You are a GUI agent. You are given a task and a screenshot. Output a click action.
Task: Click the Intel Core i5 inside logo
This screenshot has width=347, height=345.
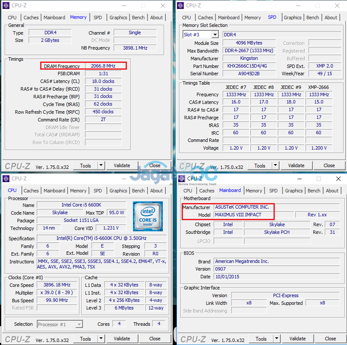(147, 216)
